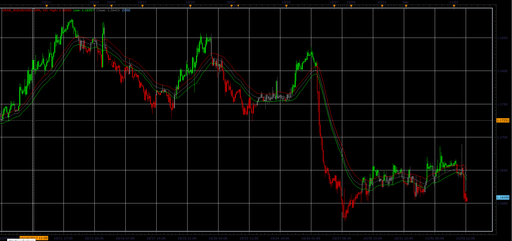
Task: Click the orange marker under date 10/13
Action: coord(94,6)
